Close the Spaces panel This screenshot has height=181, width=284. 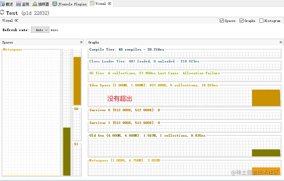[81, 42]
